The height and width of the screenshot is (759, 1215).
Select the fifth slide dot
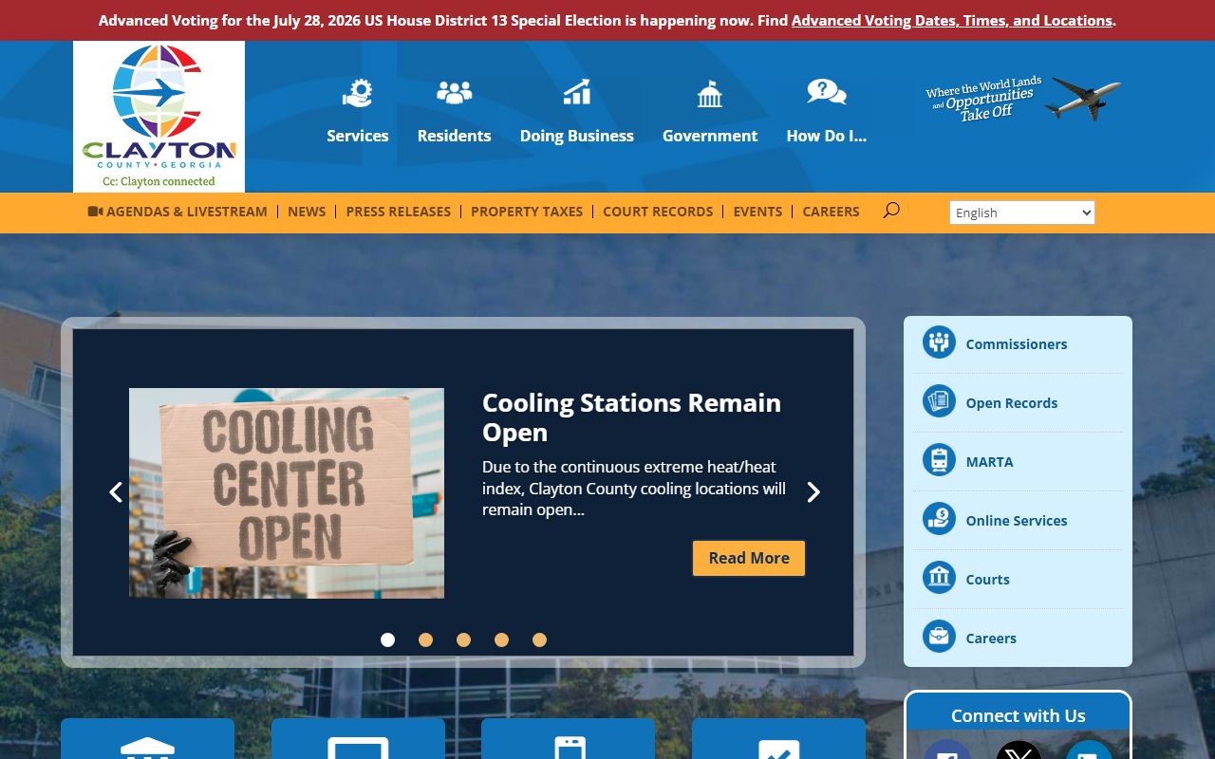click(539, 639)
